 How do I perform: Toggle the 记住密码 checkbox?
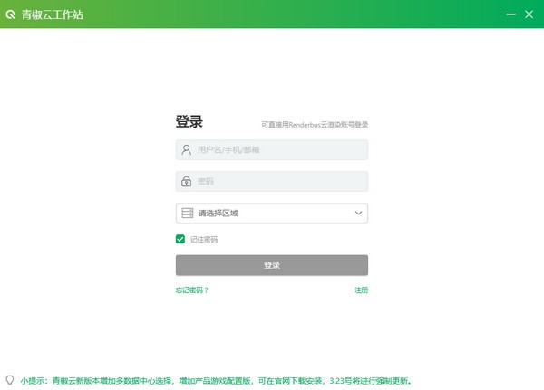[x=180, y=240]
